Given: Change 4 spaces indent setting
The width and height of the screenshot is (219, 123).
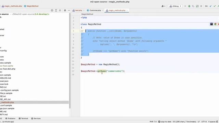Looking at the screenshot, I should [x=212, y=122].
